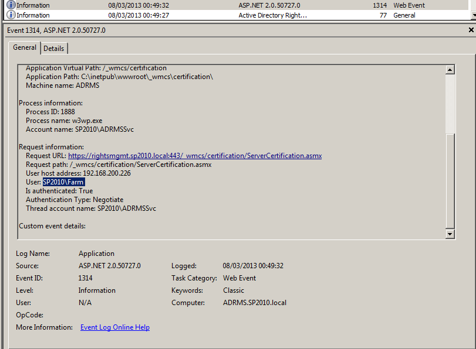
Task: Click the Information icon on the Active Directory event row
Action: coord(11,15)
